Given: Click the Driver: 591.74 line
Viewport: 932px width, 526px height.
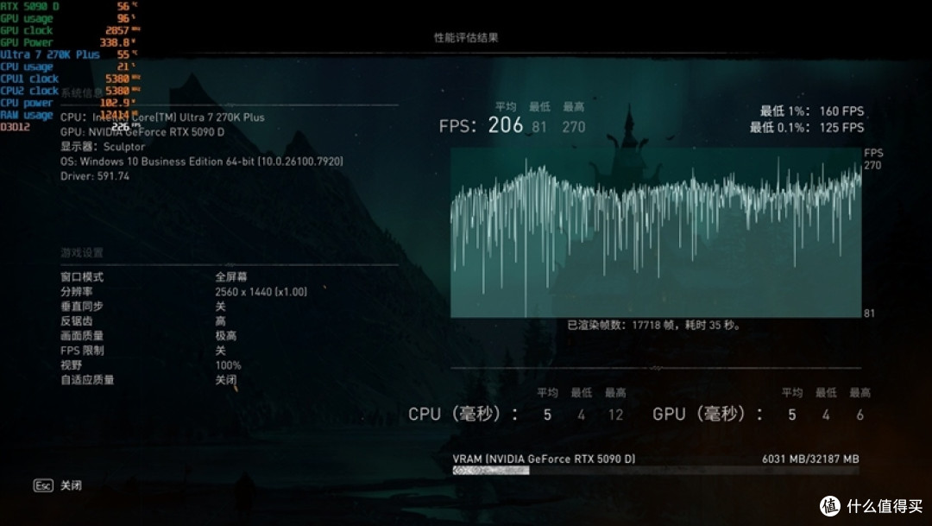Looking at the screenshot, I should (95, 176).
